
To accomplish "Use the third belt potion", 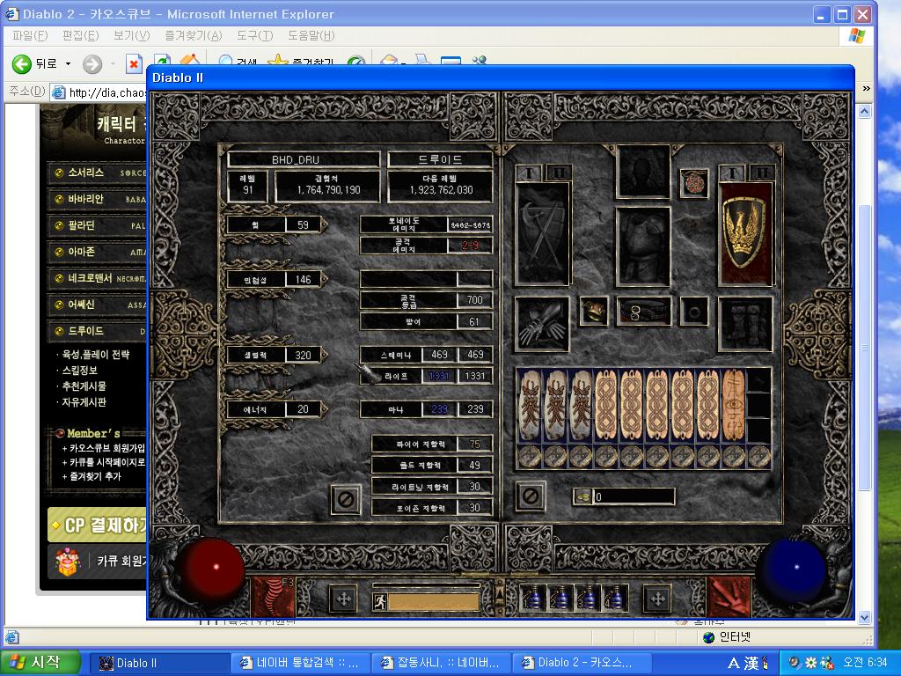I will point(587,598).
